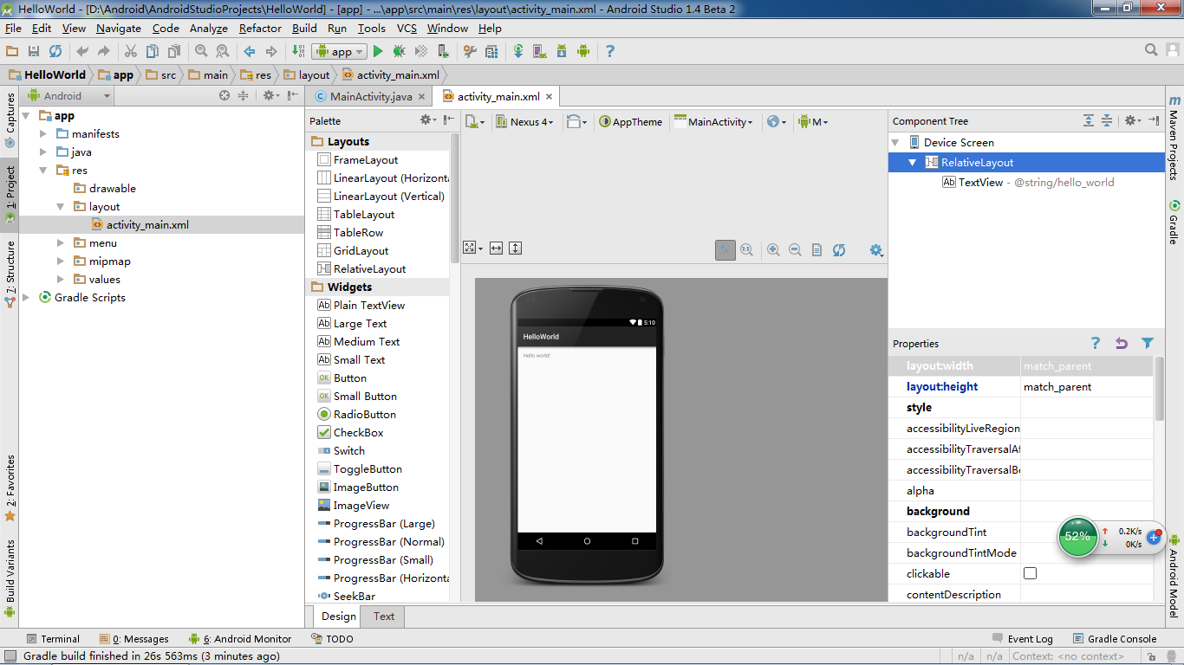Expand all nodes in Component Tree
Viewport: 1184px width, 665px height.
[1089, 121]
